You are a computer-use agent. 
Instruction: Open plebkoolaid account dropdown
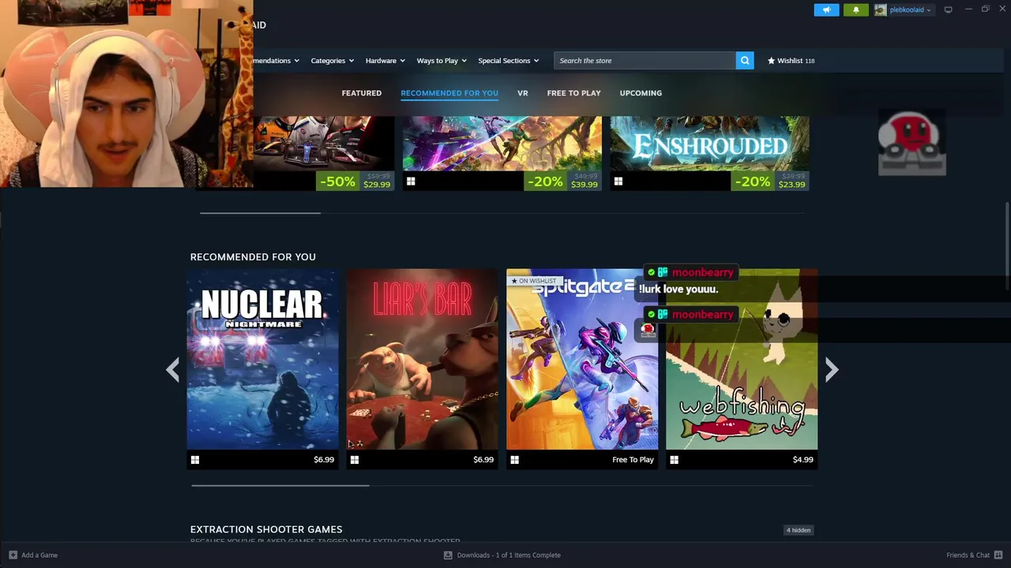click(911, 9)
